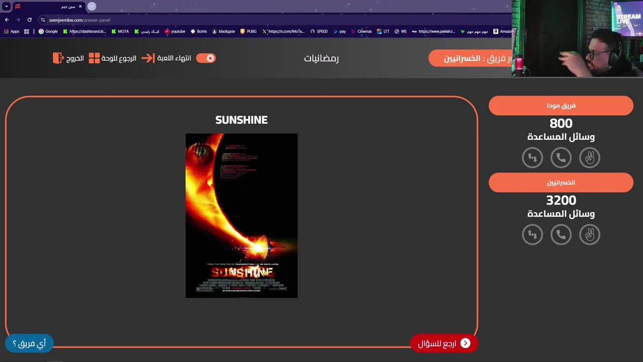Open the Amazon bookmark
The height and width of the screenshot is (362, 643).
[503, 31]
